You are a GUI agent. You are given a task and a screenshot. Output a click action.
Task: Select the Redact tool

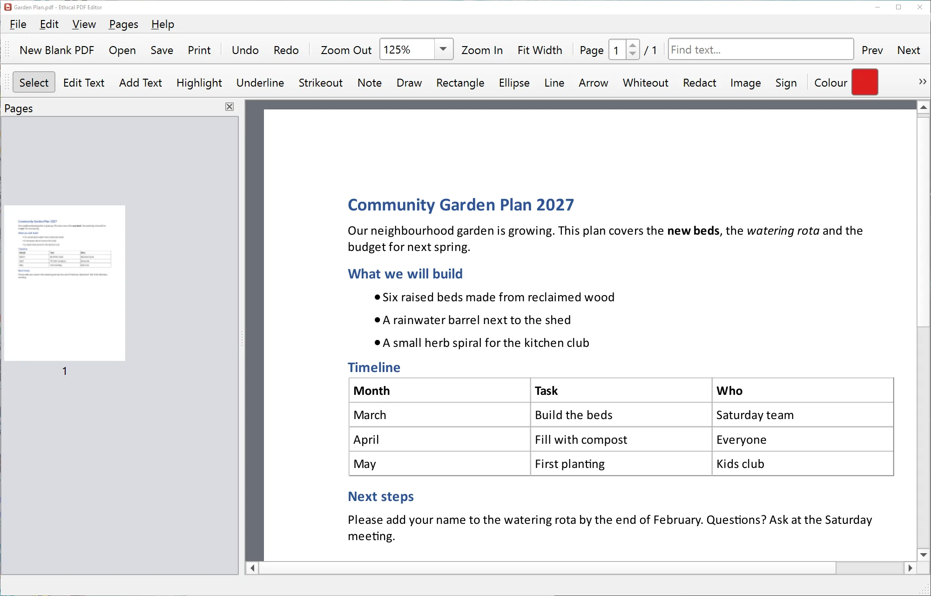pyautogui.click(x=699, y=82)
